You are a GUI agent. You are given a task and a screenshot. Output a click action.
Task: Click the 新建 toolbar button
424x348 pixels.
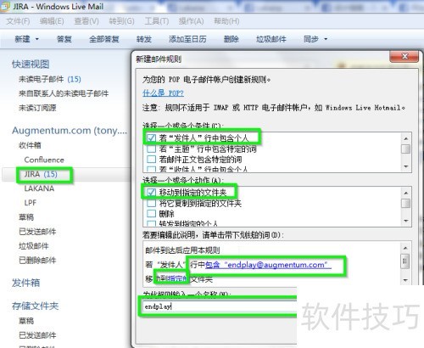click(22, 39)
